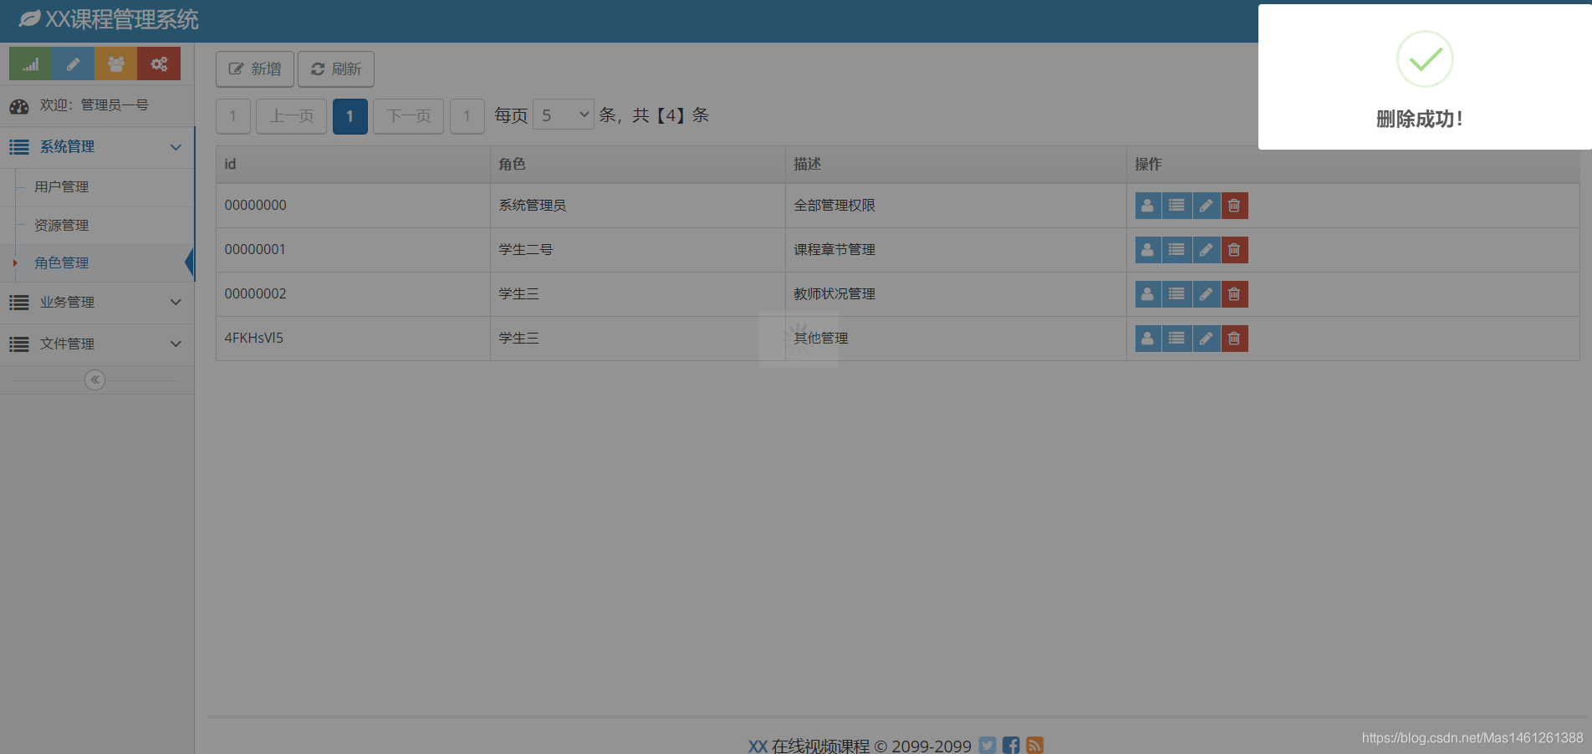
Task: Delete the 系统管理员 role
Action: point(1234,206)
